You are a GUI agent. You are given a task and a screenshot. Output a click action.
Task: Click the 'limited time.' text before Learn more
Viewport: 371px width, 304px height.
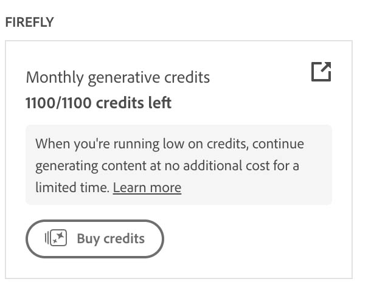coord(72,188)
